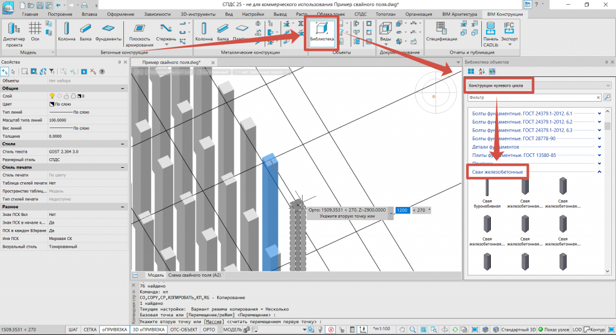
Task: Select the Стержень rebar tool
Action: click(x=166, y=34)
